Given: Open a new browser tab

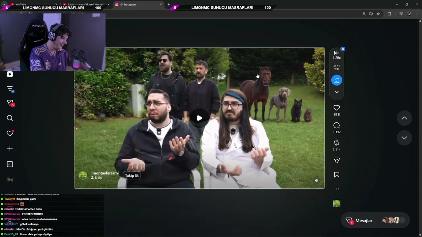Looking at the screenshot, I should [169, 5].
